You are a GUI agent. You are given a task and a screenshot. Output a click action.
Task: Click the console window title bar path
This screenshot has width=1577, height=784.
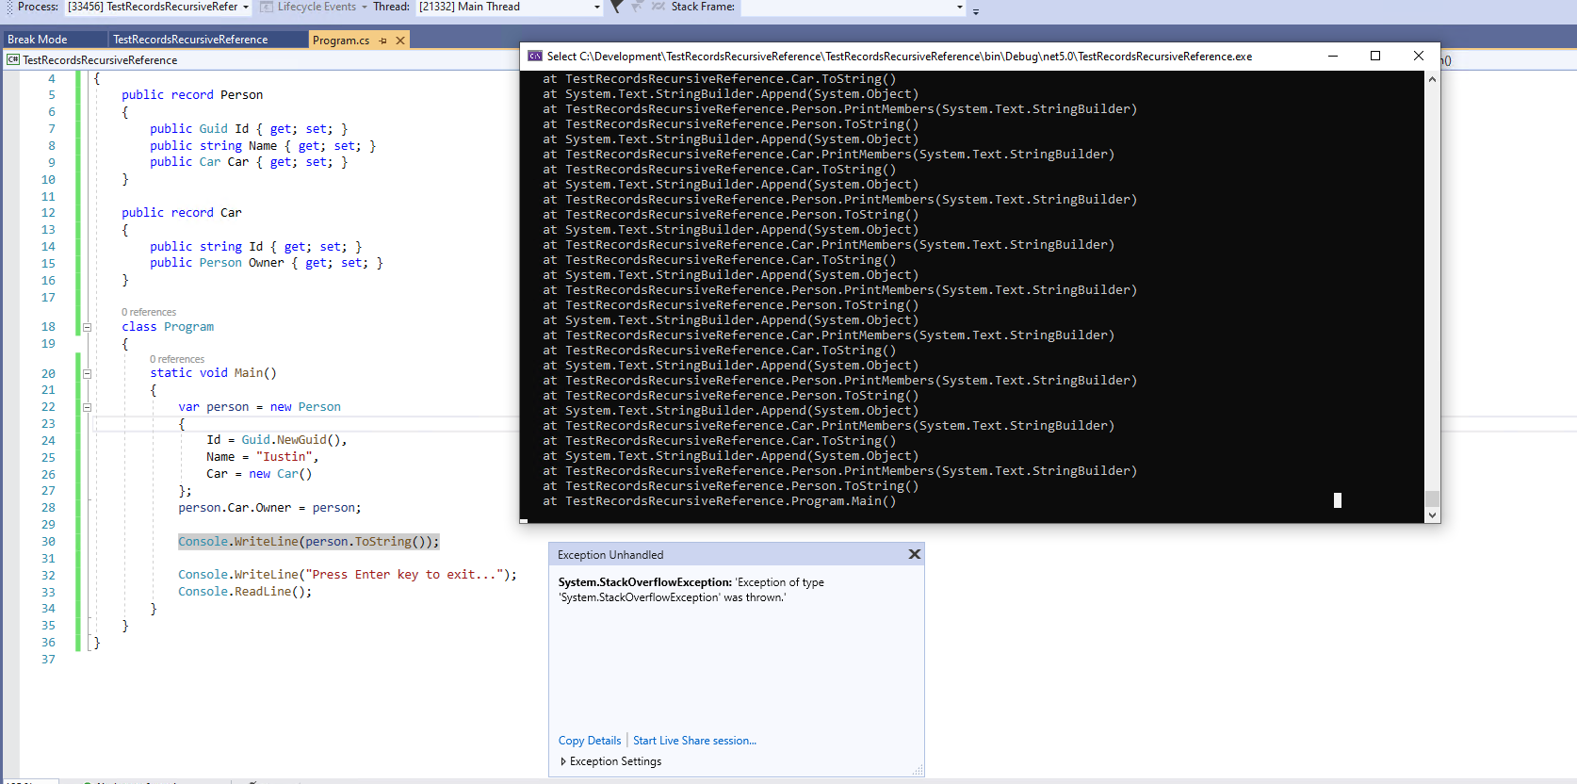pos(900,57)
